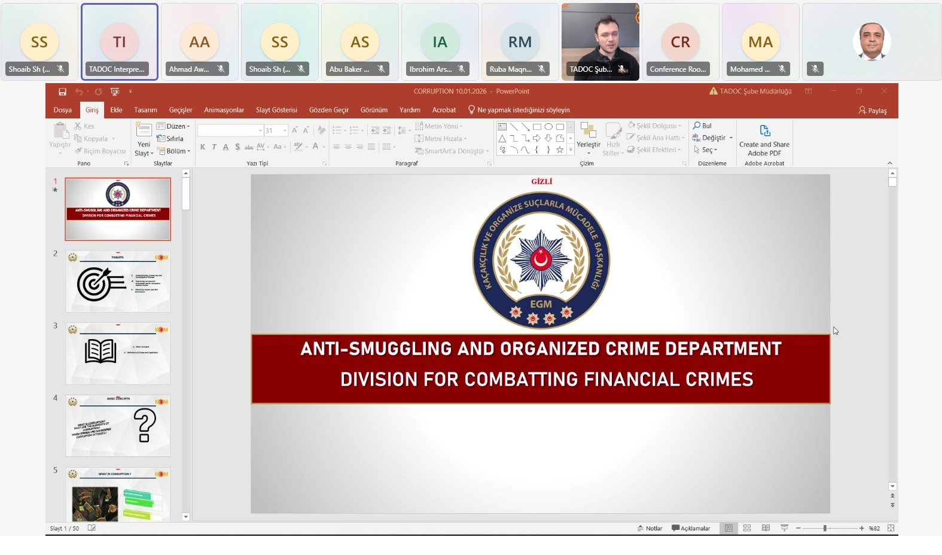Save the presentation with the floppy disk icon
The width and height of the screenshot is (942, 555).
click(62, 92)
